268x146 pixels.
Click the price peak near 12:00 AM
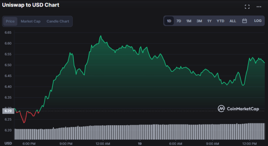(x=100, y=36)
